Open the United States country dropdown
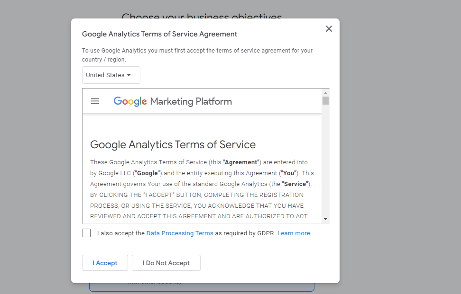This screenshot has height=294, width=461. [111, 75]
